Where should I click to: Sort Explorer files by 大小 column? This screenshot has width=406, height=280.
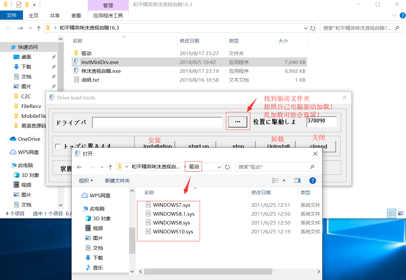click(x=283, y=41)
